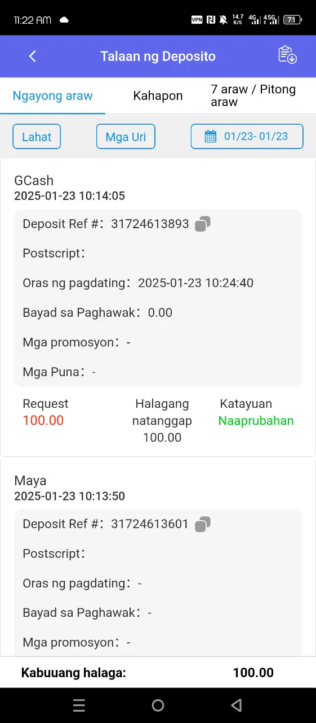
Task: Switch to the Kahapon tab
Action: click(x=158, y=95)
